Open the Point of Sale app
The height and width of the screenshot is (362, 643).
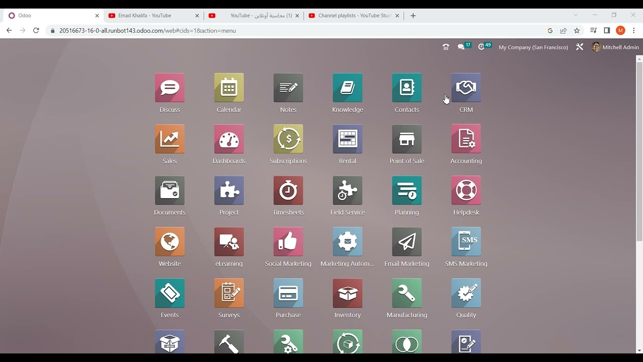tap(407, 139)
